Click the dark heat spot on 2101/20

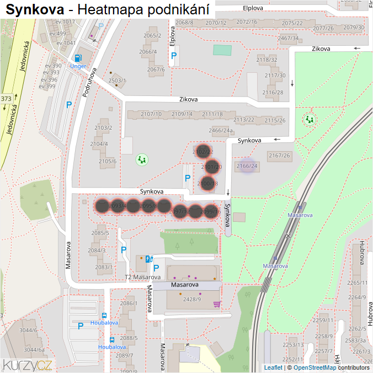(211, 167)
